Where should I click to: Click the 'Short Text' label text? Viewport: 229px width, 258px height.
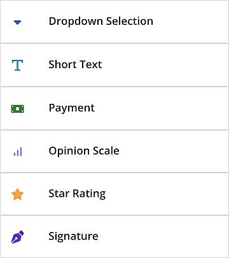coord(75,64)
